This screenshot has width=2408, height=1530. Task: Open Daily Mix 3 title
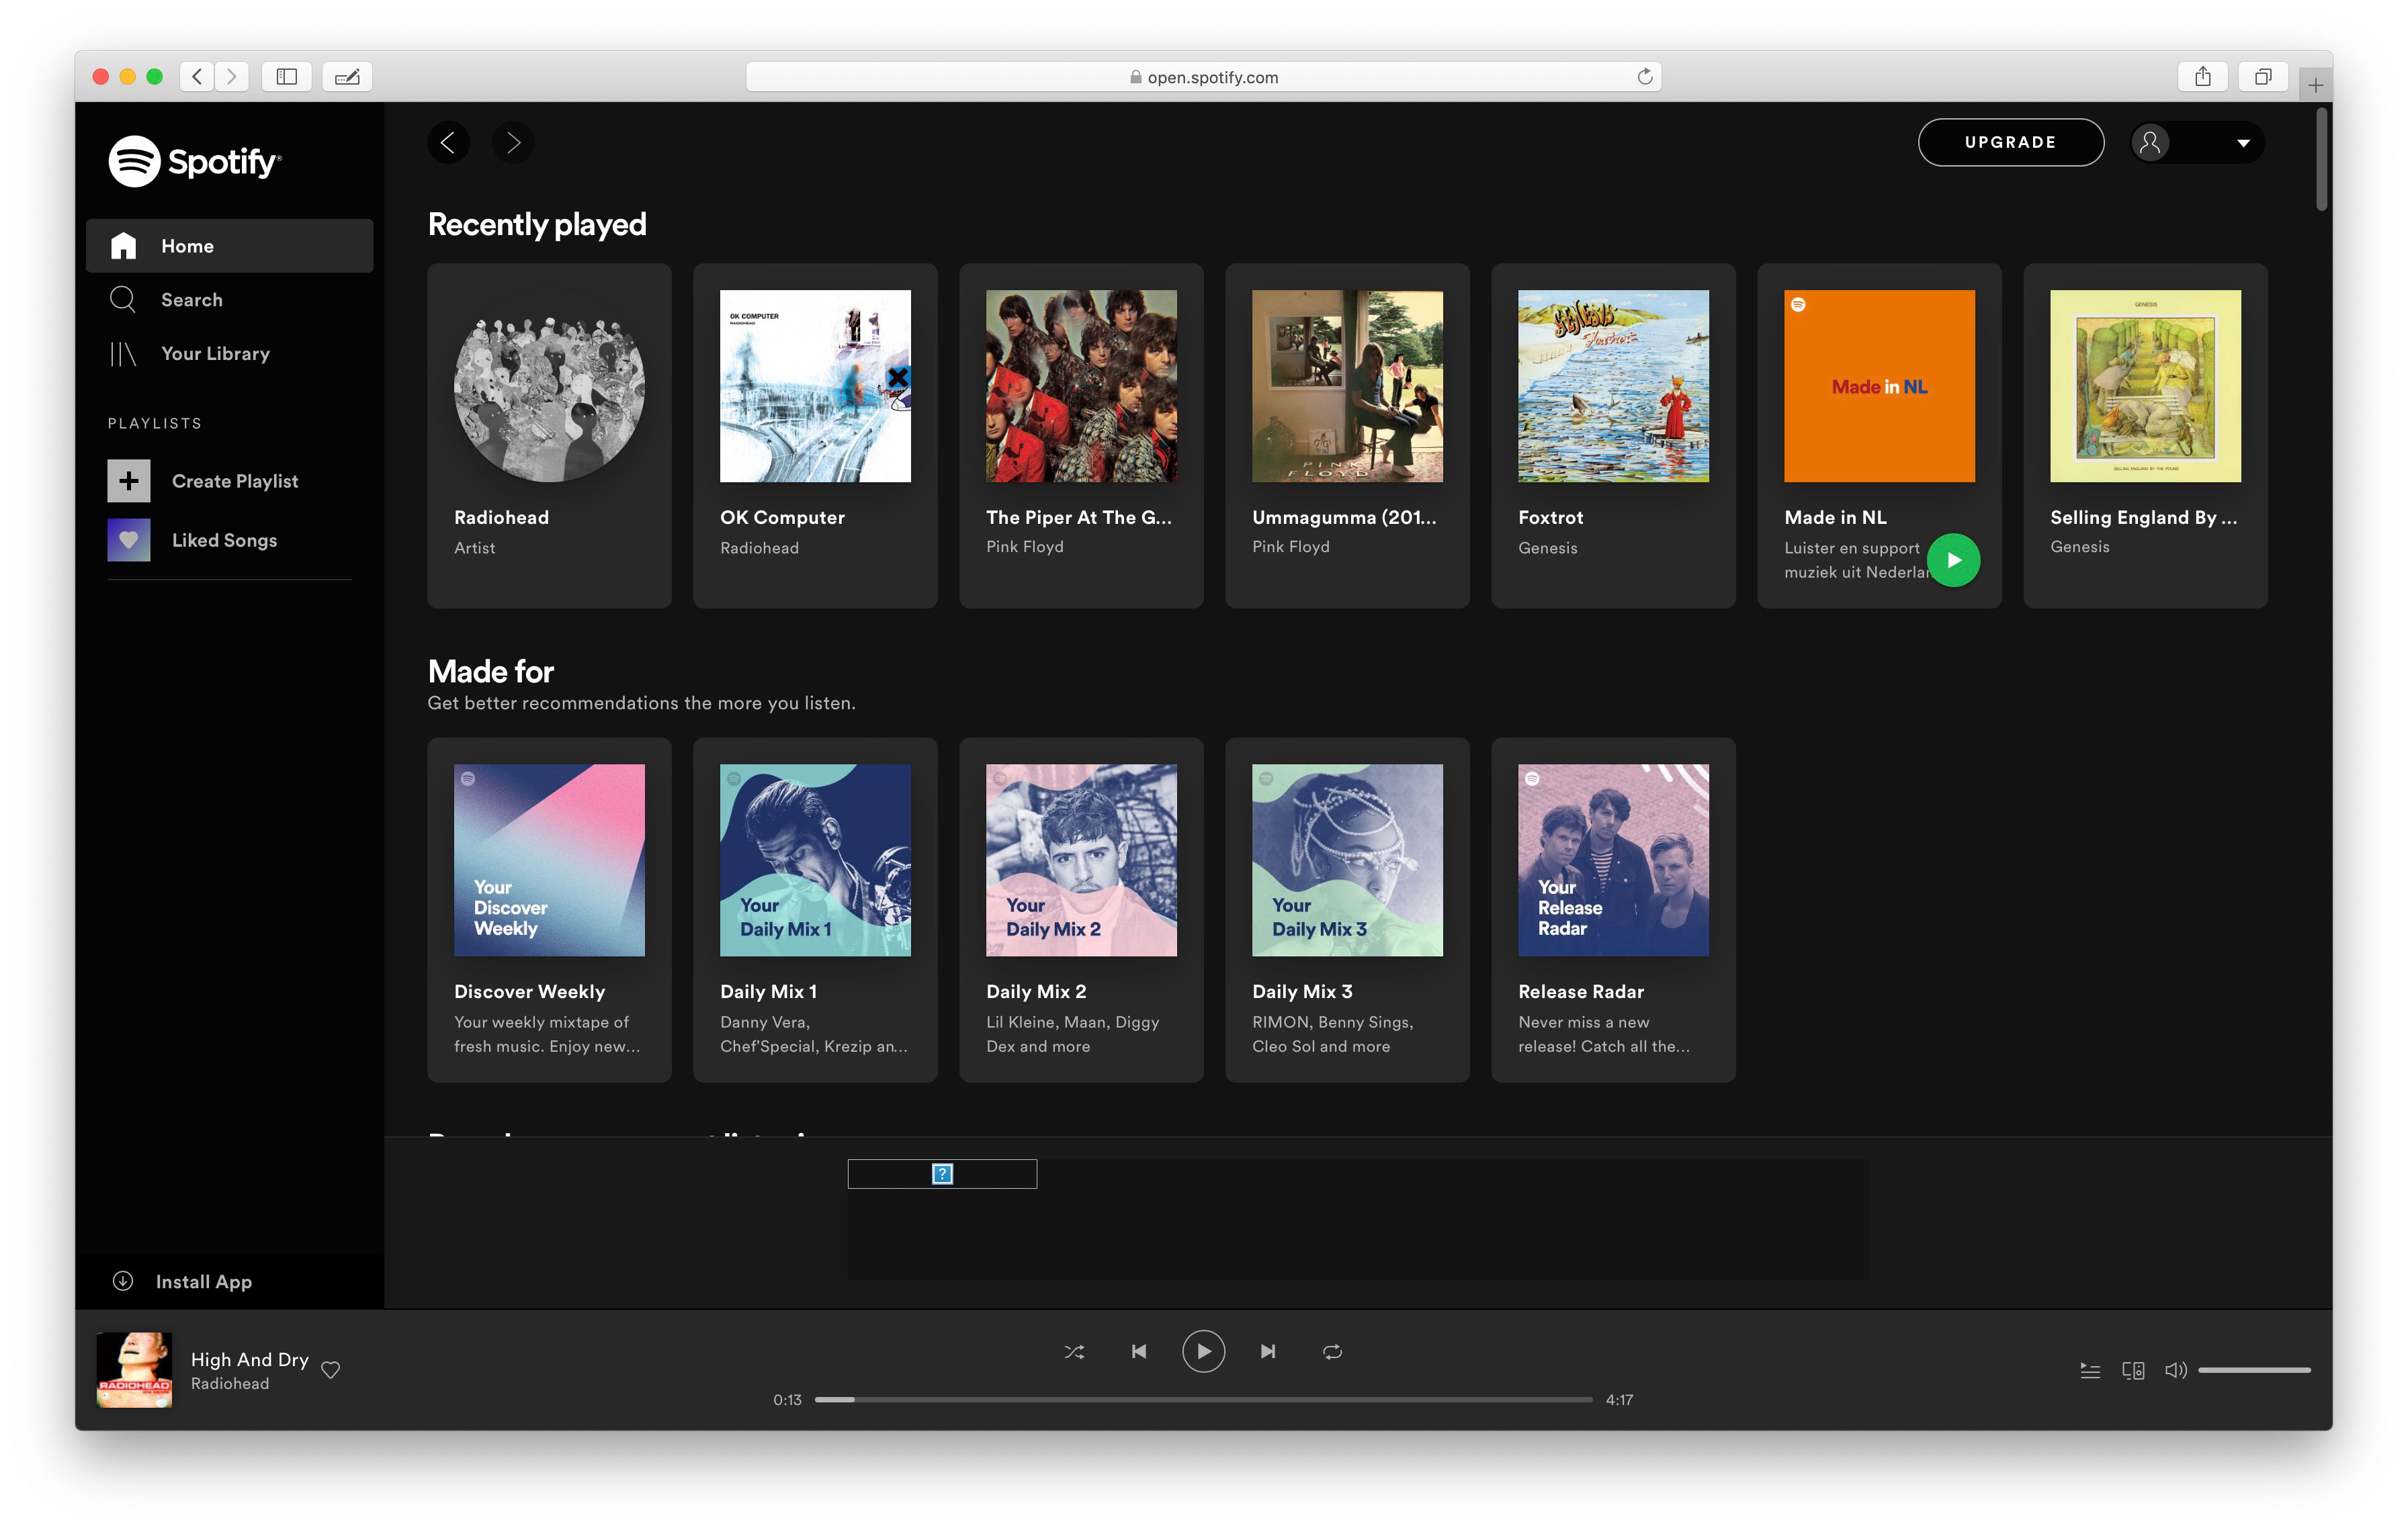(1302, 991)
